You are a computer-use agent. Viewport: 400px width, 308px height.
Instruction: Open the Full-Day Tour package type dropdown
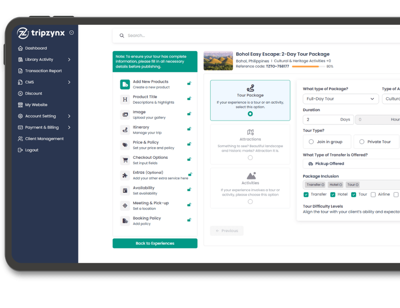coord(340,99)
